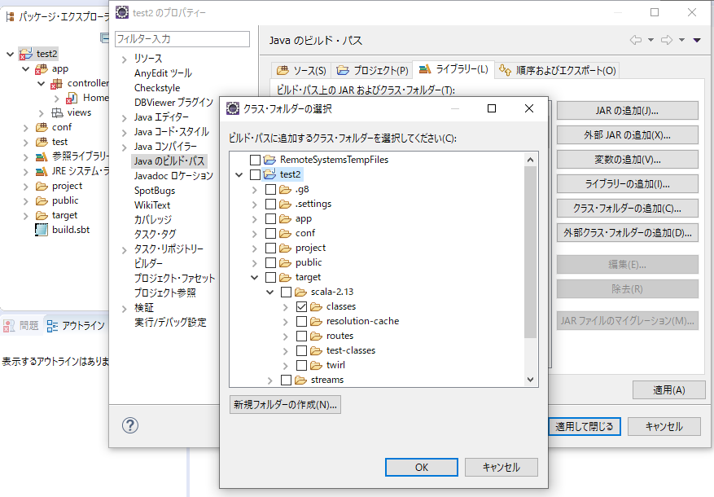The image size is (714, 497).
Task: Click the back navigation arrow in properties
Action: pos(636,40)
